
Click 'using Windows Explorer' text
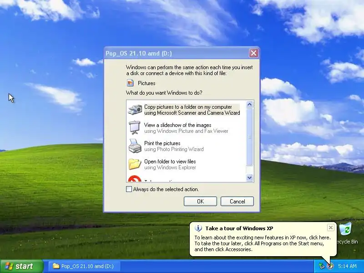click(170, 167)
